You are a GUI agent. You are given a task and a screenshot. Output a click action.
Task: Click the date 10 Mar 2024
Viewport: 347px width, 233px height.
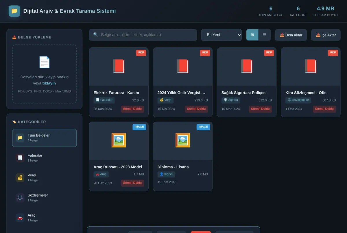[231, 109]
